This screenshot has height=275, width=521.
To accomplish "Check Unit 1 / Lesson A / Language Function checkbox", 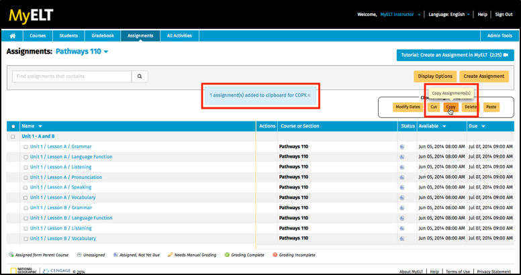I will (x=26, y=157).
